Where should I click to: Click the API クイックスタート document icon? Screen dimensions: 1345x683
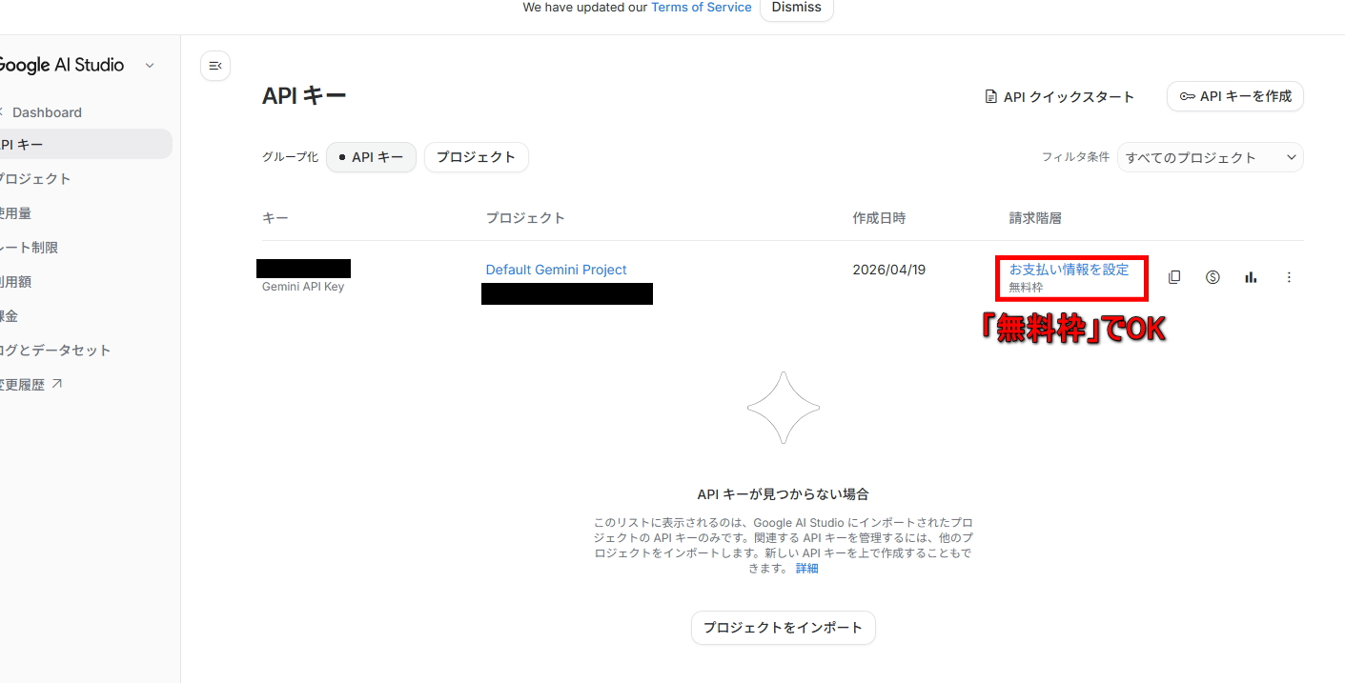[x=991, y=96]
